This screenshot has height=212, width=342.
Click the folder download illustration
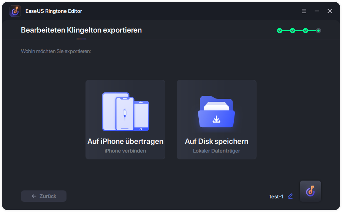pyautogui.click(x=216, y=111)
